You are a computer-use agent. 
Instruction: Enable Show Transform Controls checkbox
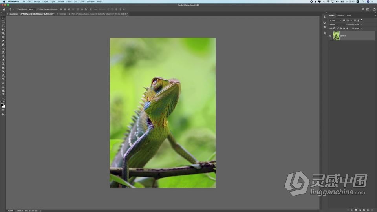click(x=38, y=9)
